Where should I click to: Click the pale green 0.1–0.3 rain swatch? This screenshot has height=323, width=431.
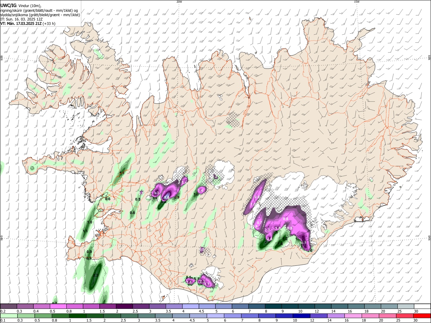9,316
